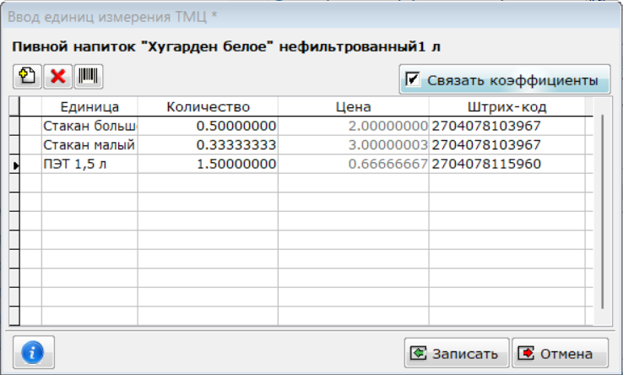The image size is (623, 375).
Task: Sort by the Единица column header
Action: (89, 106)
